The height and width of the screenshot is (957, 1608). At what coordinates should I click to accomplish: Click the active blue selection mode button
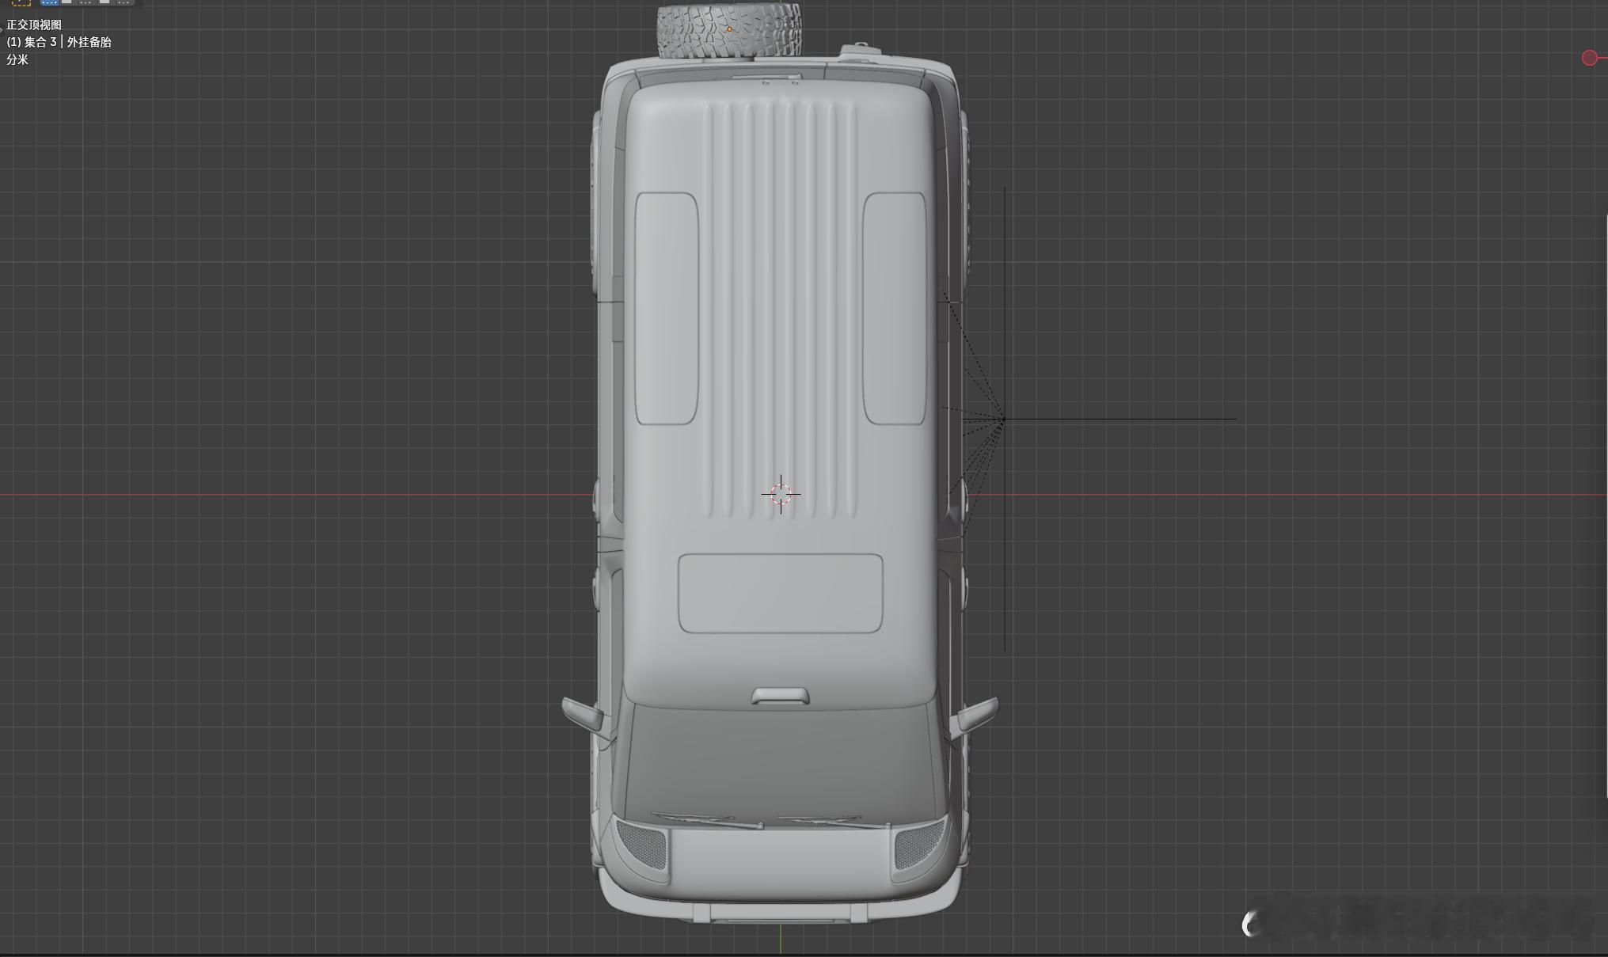coord(49,2)
